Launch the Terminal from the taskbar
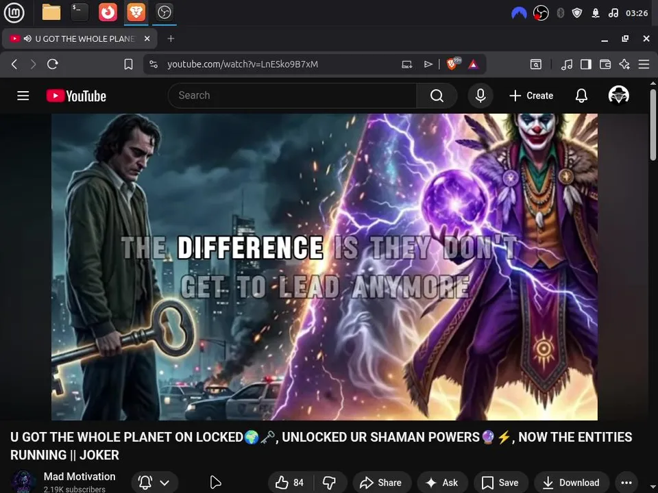Viewport: 658px width, 493px height. pyautogui.click(x=80, y=12)
